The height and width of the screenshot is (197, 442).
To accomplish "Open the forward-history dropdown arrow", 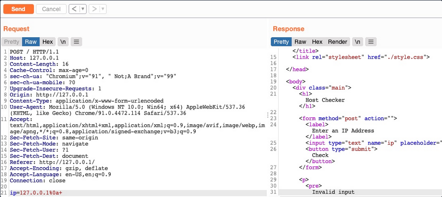I will [103, 9].
